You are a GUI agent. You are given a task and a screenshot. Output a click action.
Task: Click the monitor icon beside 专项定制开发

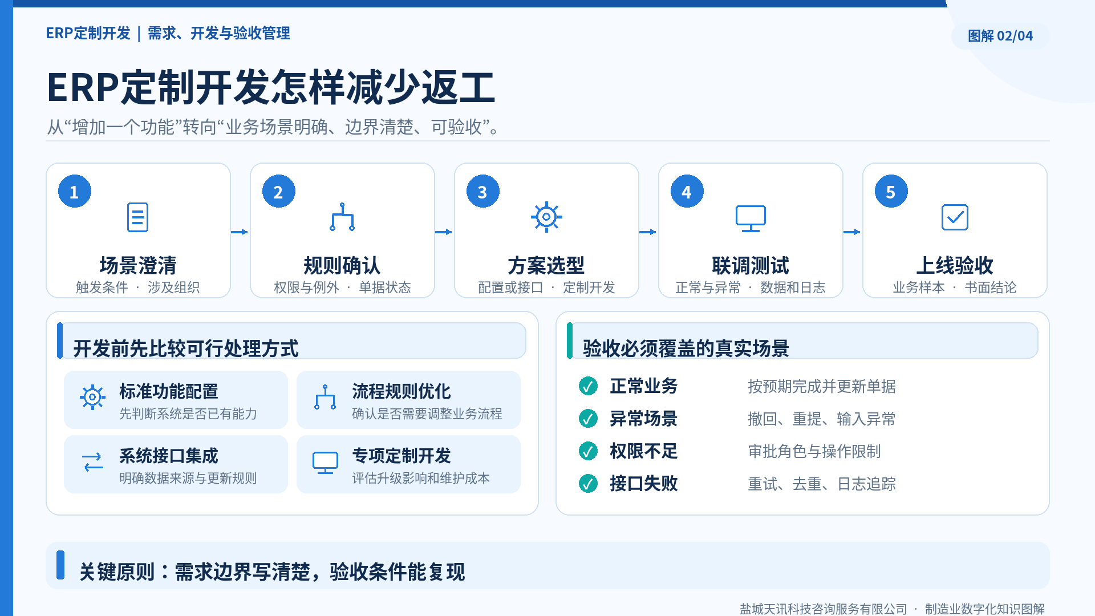click(x=325, y=463)
